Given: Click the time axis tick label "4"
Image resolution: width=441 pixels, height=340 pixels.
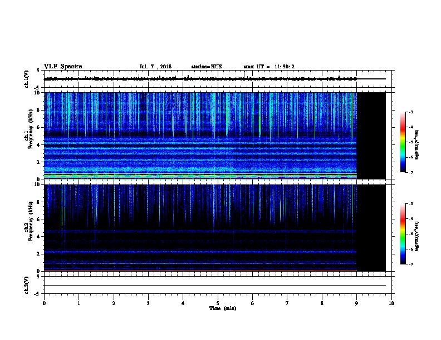Looking at the screenshot, I should point(183,303).
